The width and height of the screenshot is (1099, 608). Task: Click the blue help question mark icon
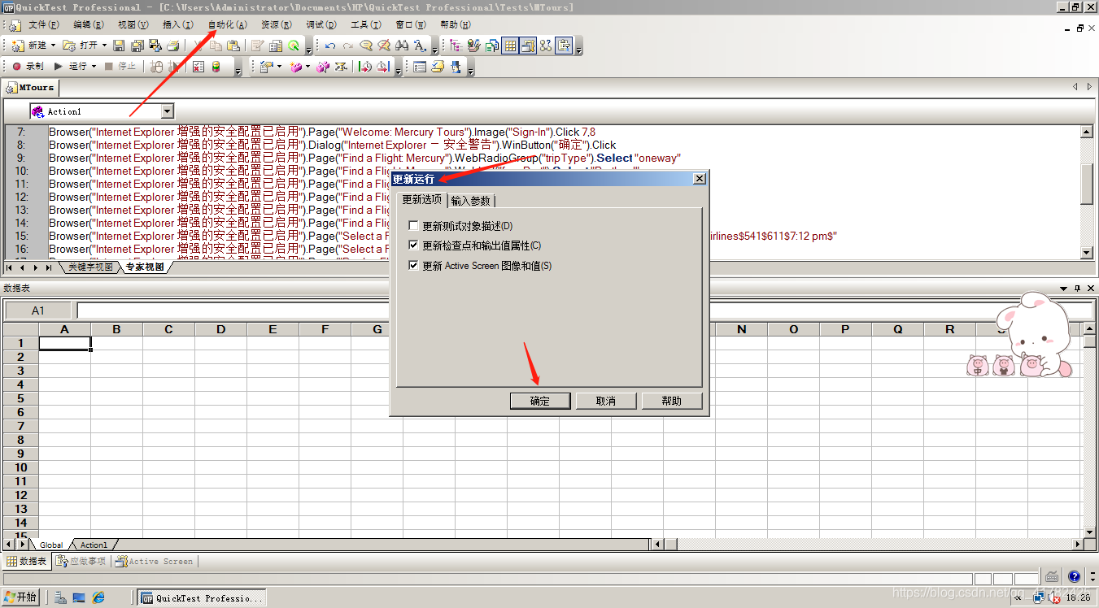pyautogui.click(x=1074, y=576)
